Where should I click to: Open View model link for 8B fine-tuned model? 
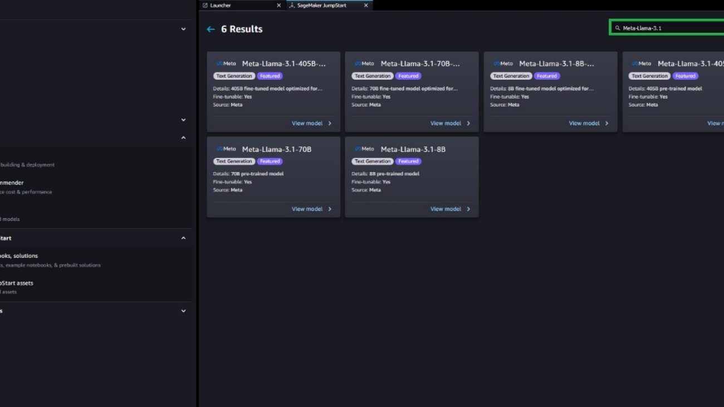[584, 124]
